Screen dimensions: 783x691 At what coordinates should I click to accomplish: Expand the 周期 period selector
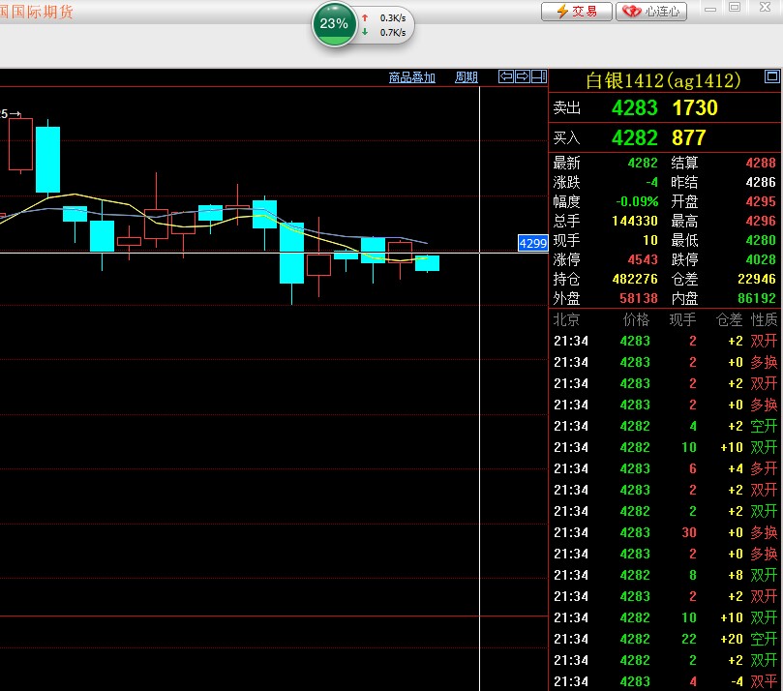point(467,77)
